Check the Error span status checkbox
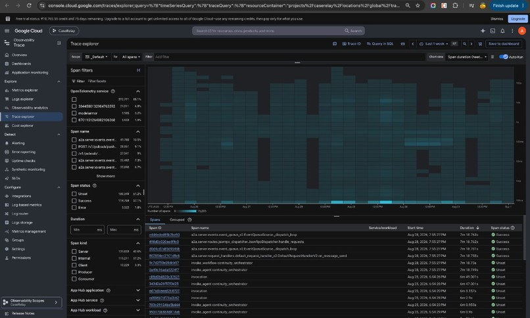530x318 pixels. [74, 208]
